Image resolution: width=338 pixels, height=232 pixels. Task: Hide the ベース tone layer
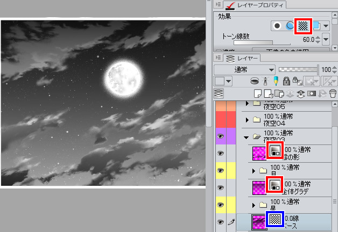click(x=220, y=222)
